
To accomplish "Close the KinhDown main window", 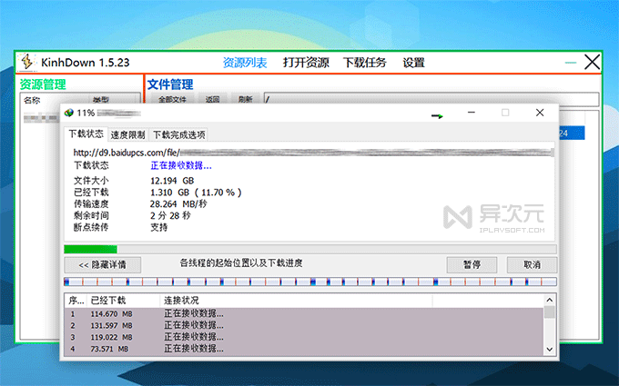I will (x=593, y=63).
